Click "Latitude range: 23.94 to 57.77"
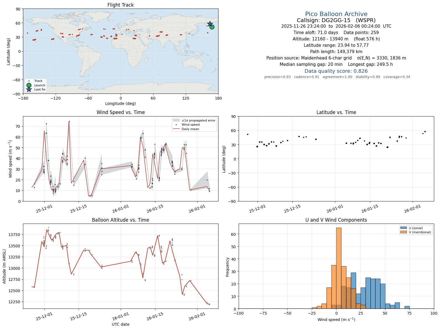This screenshot has height=329, width=440. (336, 45)
